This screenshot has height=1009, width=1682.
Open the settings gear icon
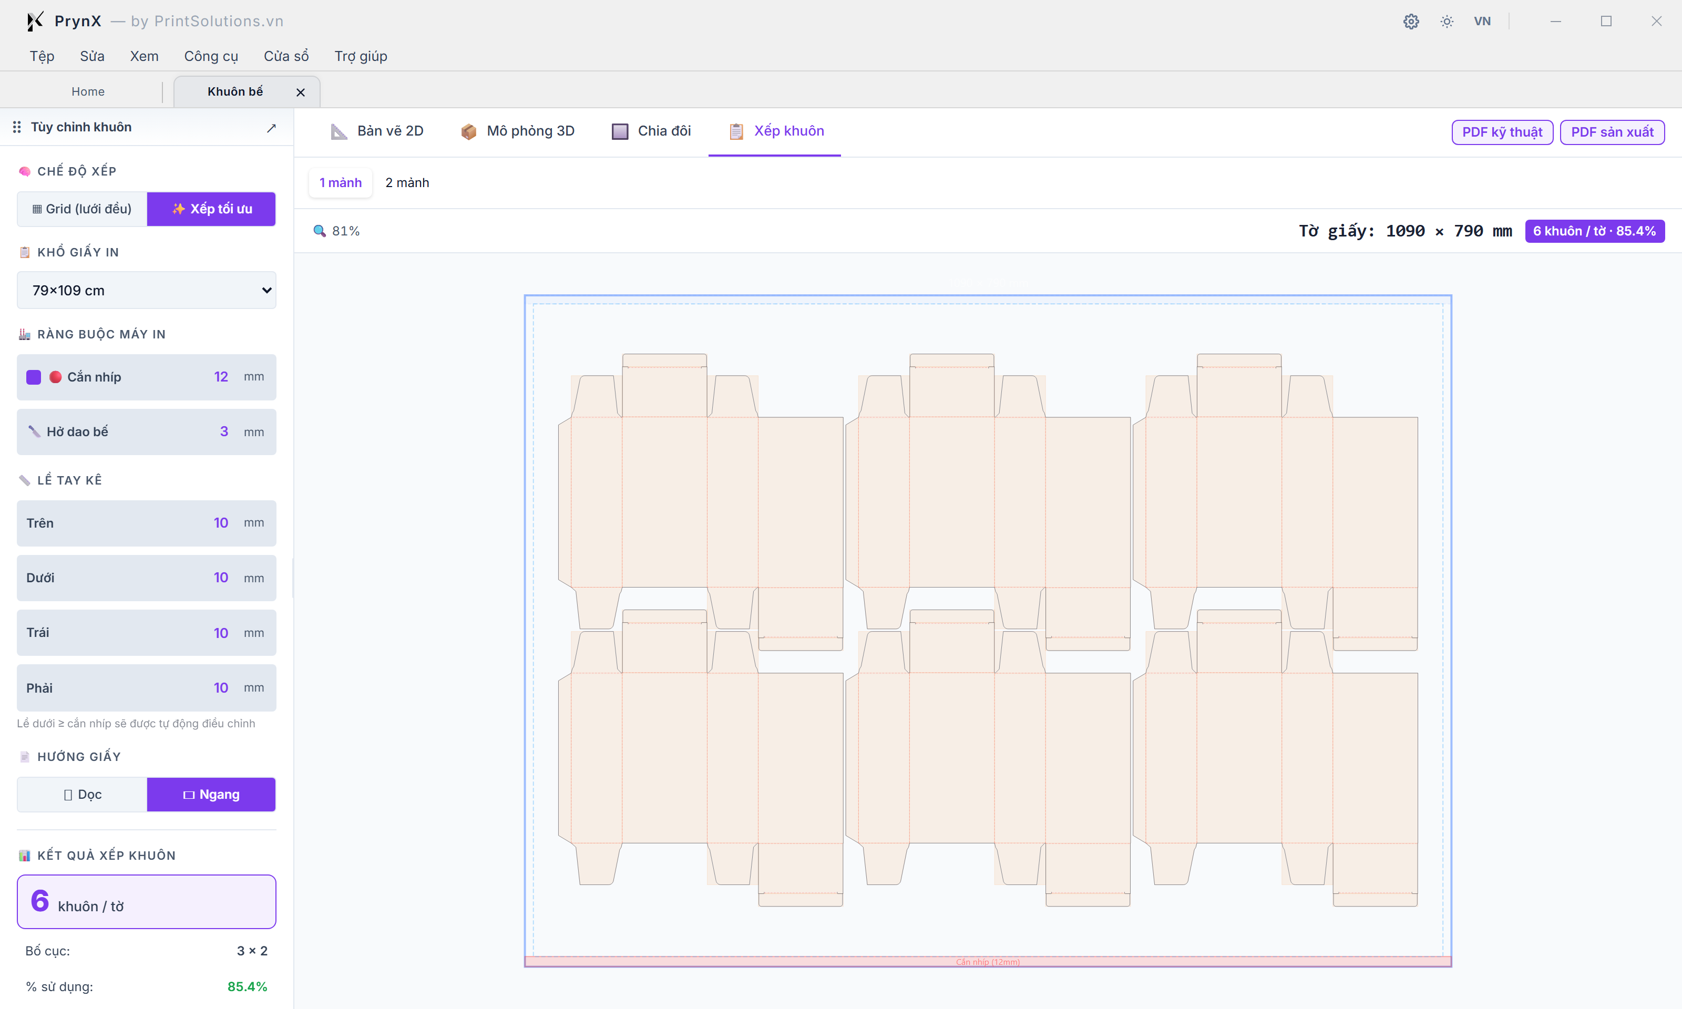tap(1411, 21)
